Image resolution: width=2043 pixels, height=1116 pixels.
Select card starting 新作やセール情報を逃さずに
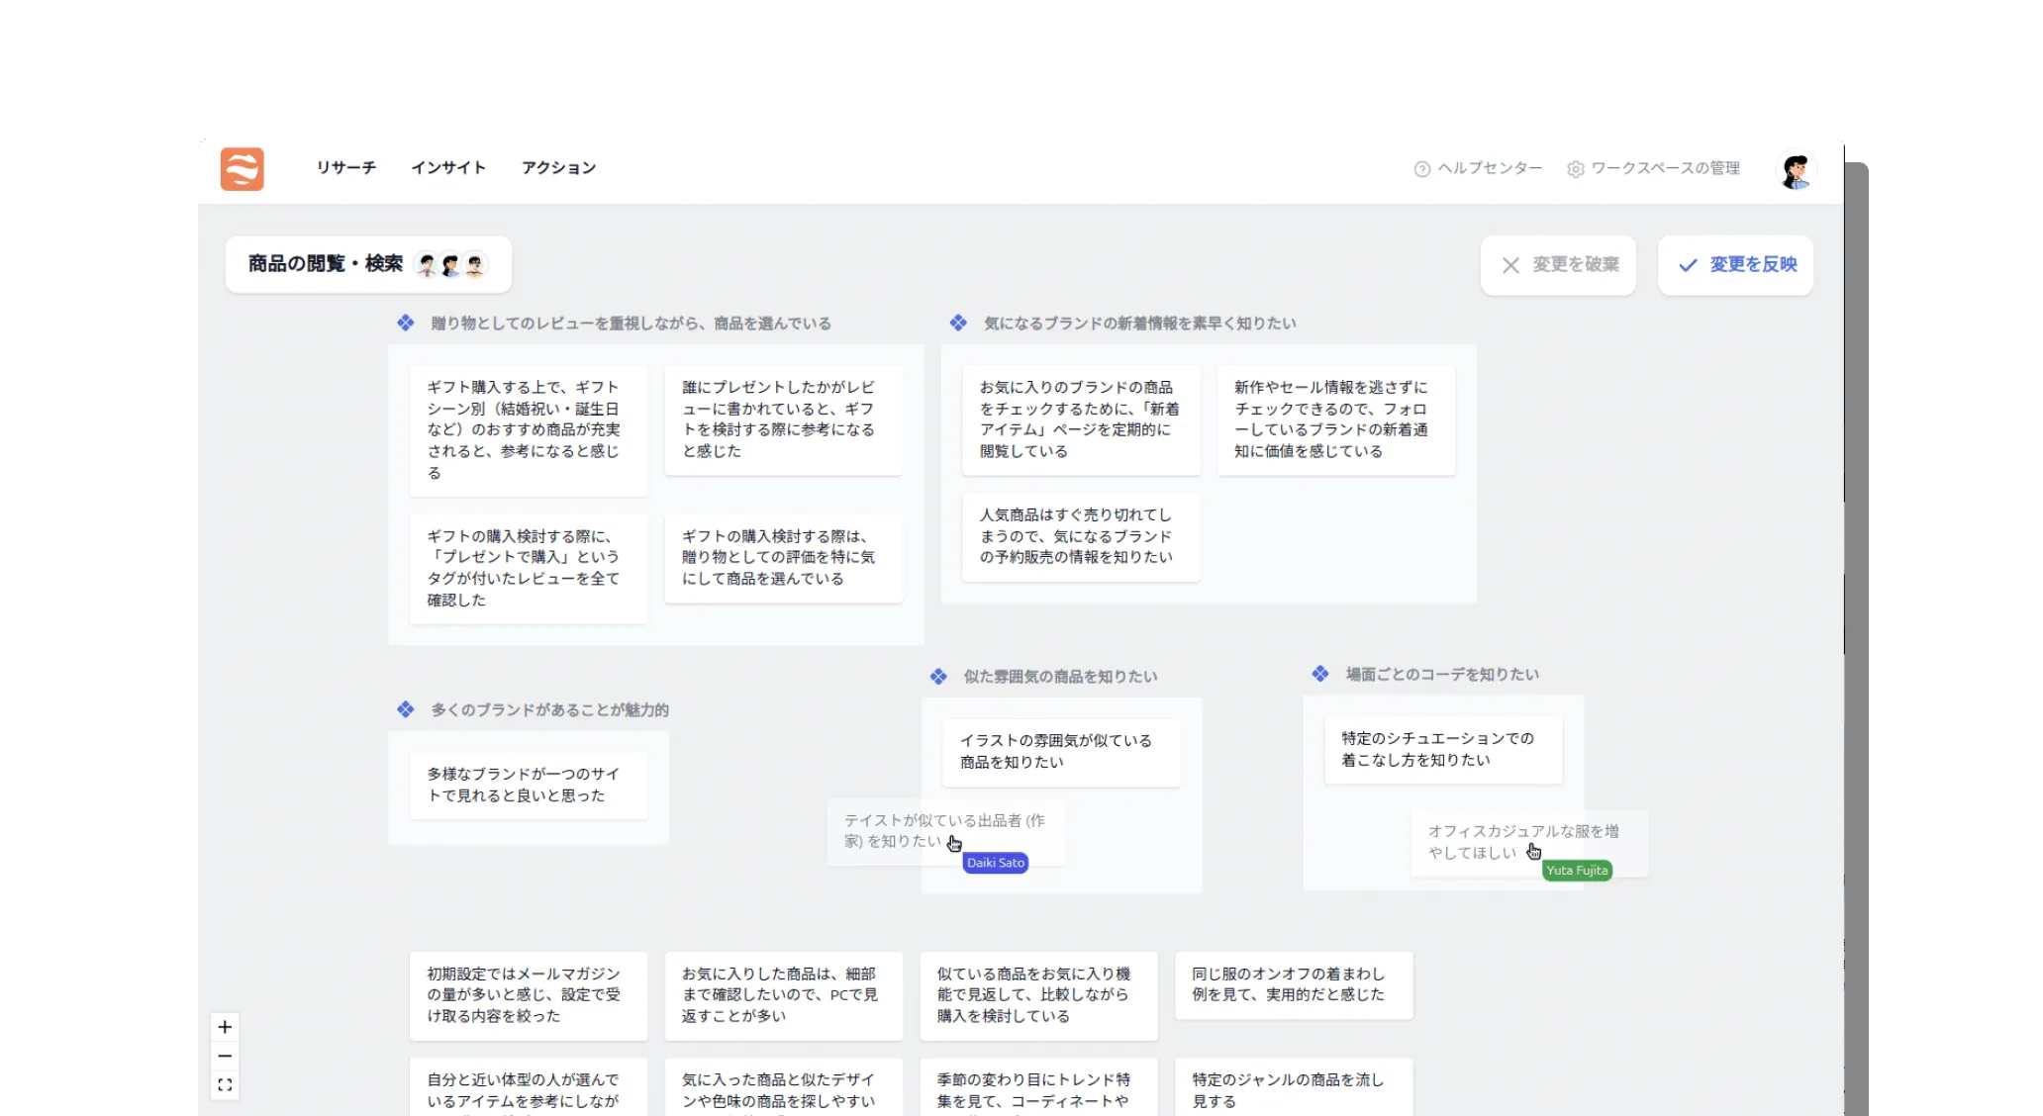point(1336,419)
